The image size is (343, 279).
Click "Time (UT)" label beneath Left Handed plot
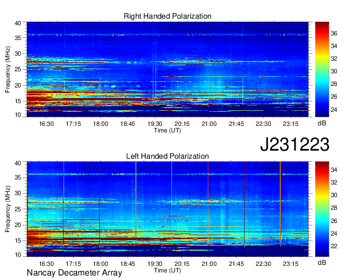pos(167,270)
